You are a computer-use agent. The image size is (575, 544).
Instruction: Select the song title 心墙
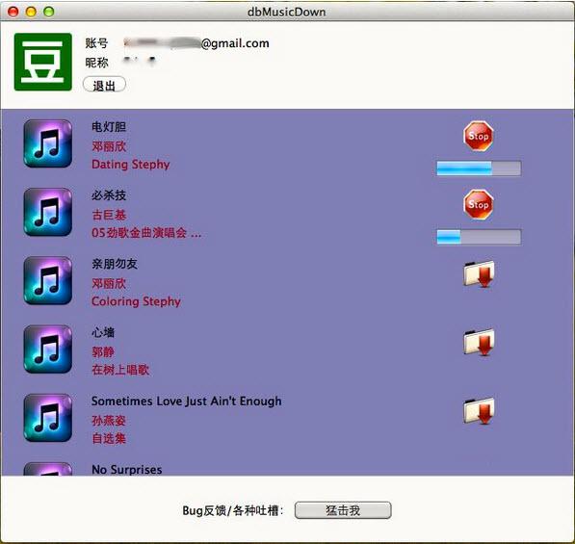click(103, 332)
